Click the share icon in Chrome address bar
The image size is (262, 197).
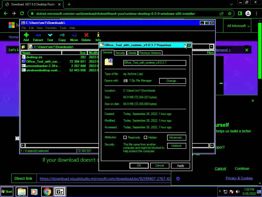[222, 14]
